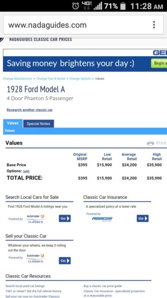Viewport: 167px width, 298px height.
Task: Click the add link beside Options
Action: click(26, 171)
